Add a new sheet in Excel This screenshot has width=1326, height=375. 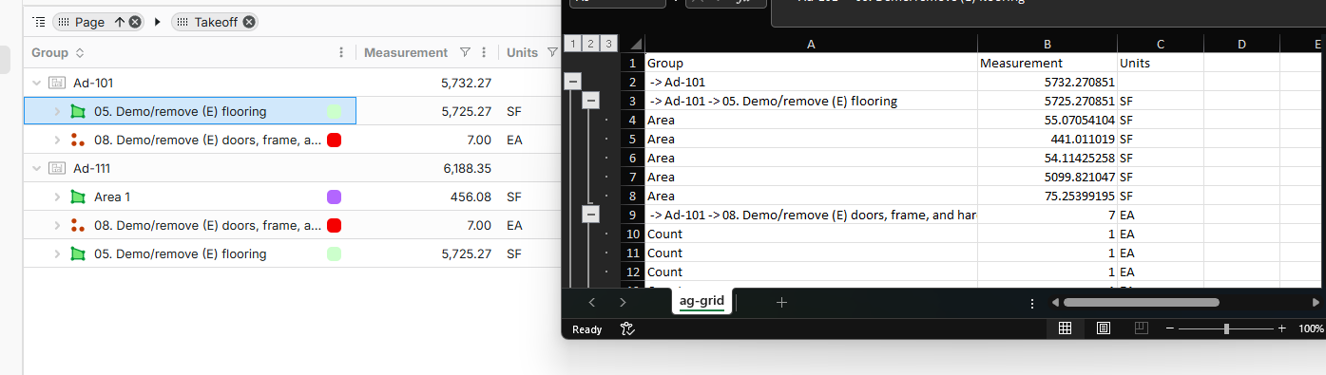click(781, 302)
